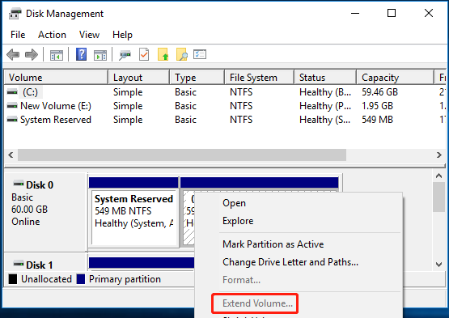Open the View menu

click(89, 35)
